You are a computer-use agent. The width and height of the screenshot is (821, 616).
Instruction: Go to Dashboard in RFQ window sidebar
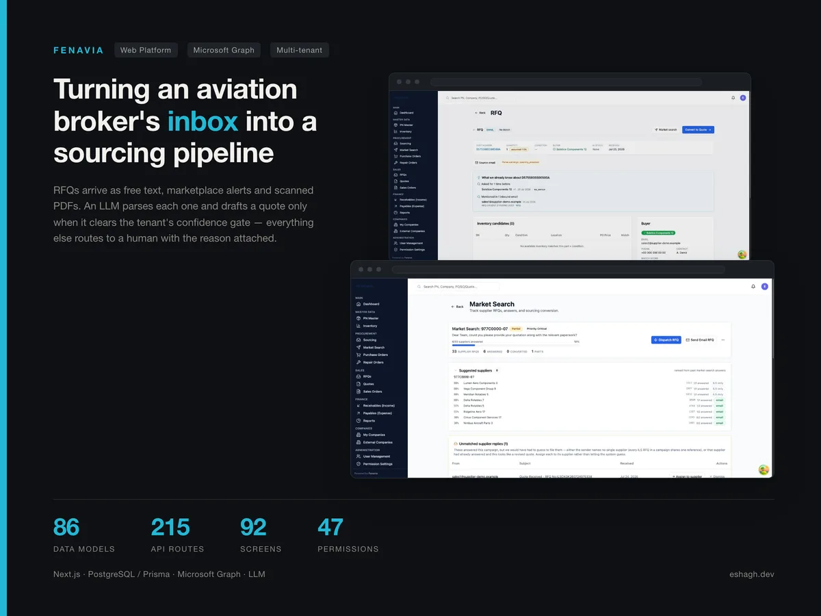tap(406, 112)
